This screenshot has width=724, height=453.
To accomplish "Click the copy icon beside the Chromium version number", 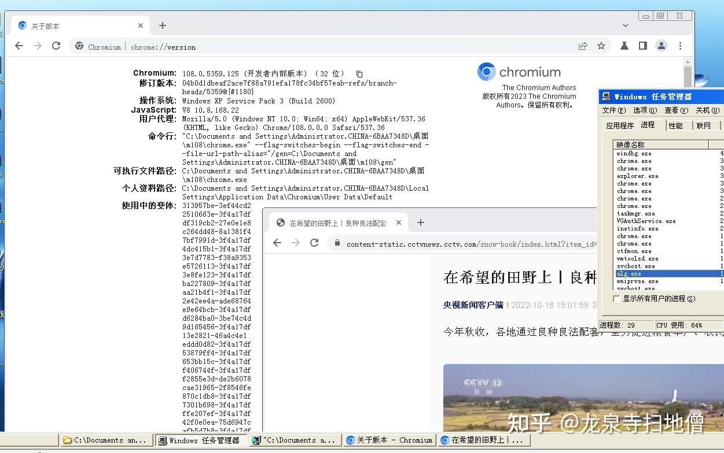I will click(x=359, y=73).
